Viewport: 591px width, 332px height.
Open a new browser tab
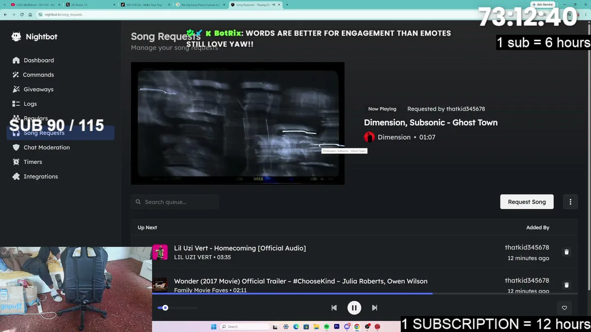point(287,5)
